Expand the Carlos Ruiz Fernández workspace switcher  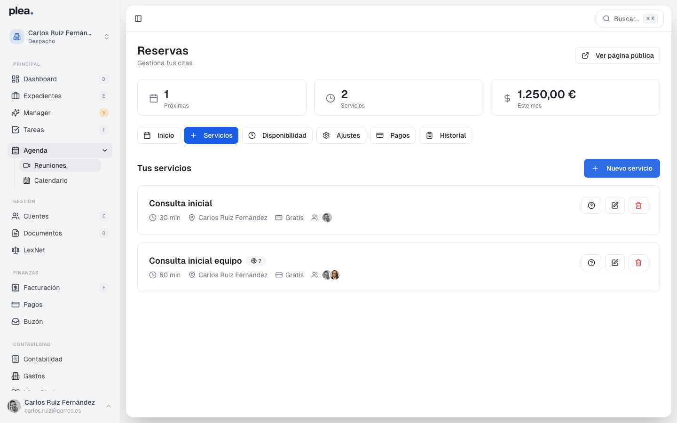pos(107,36)
